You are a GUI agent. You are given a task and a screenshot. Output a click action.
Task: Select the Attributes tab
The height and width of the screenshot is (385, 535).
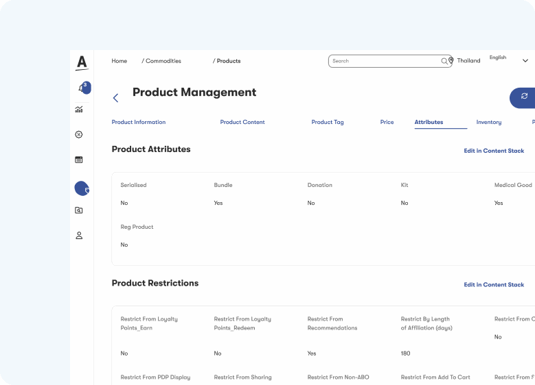tap(429, 122)
